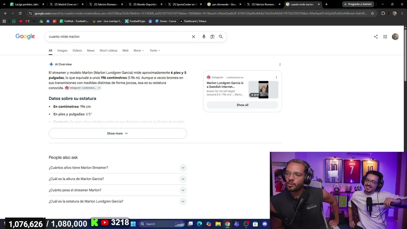This screenshot has height=229, width=407.
Task: Switch to the SportsCenter on X tab
Action: (x=184, y=4)
